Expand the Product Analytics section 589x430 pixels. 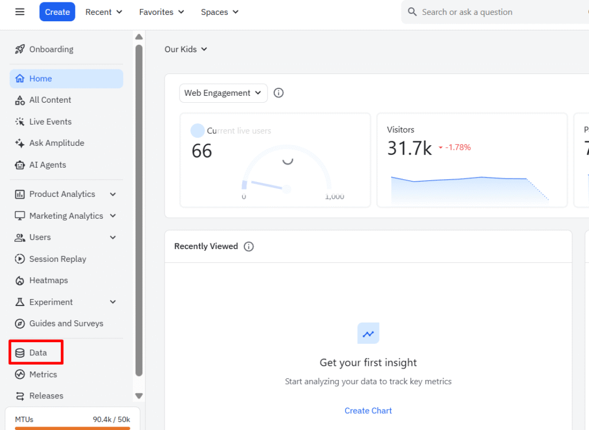[113, 195]
